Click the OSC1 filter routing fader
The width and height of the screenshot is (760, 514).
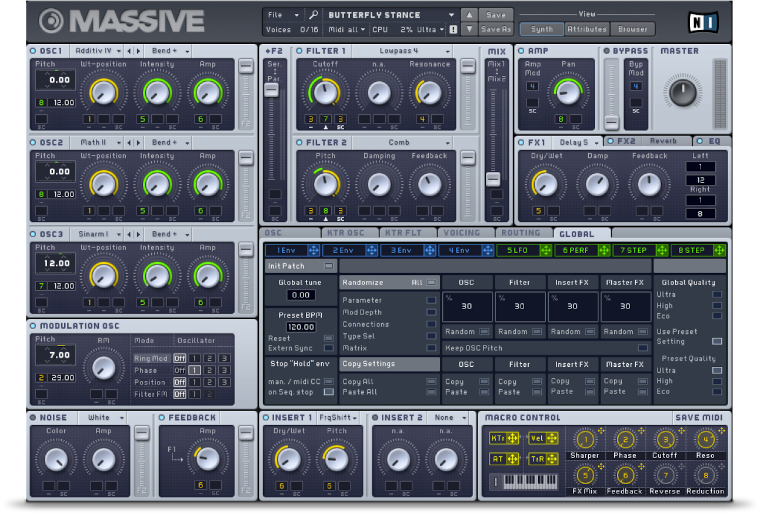[246, 67]
